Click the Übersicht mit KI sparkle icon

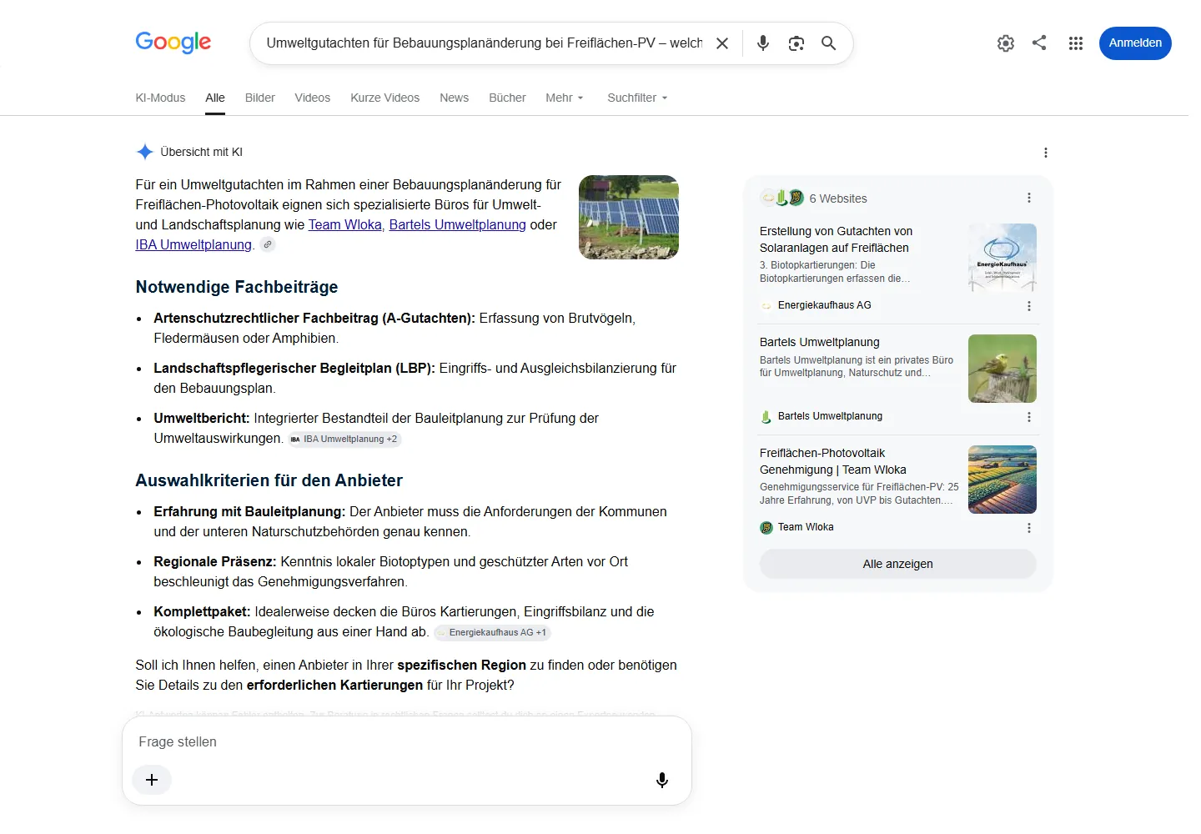145,152
